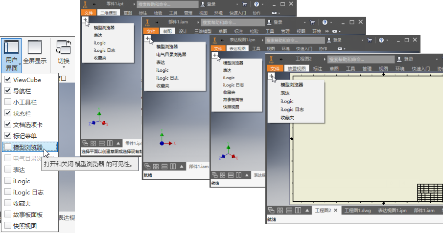Select 故事板面板 in 表达视图1.ipn popup menu

tap(233, 100)
